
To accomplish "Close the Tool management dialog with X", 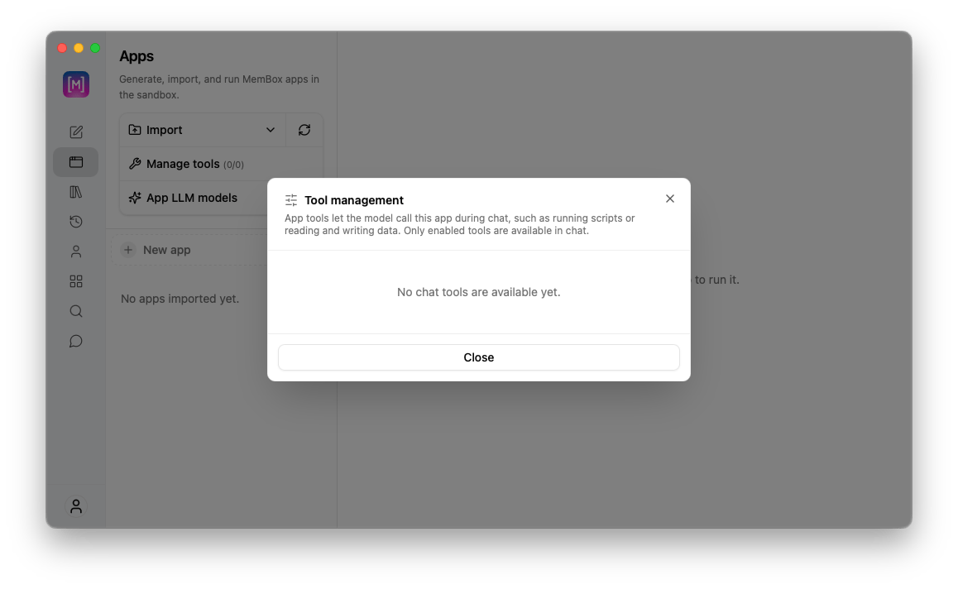I will 669,199.
